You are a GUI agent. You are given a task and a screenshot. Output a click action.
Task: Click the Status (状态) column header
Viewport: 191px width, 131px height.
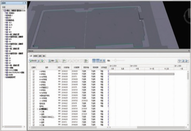(x=59, y=67)
